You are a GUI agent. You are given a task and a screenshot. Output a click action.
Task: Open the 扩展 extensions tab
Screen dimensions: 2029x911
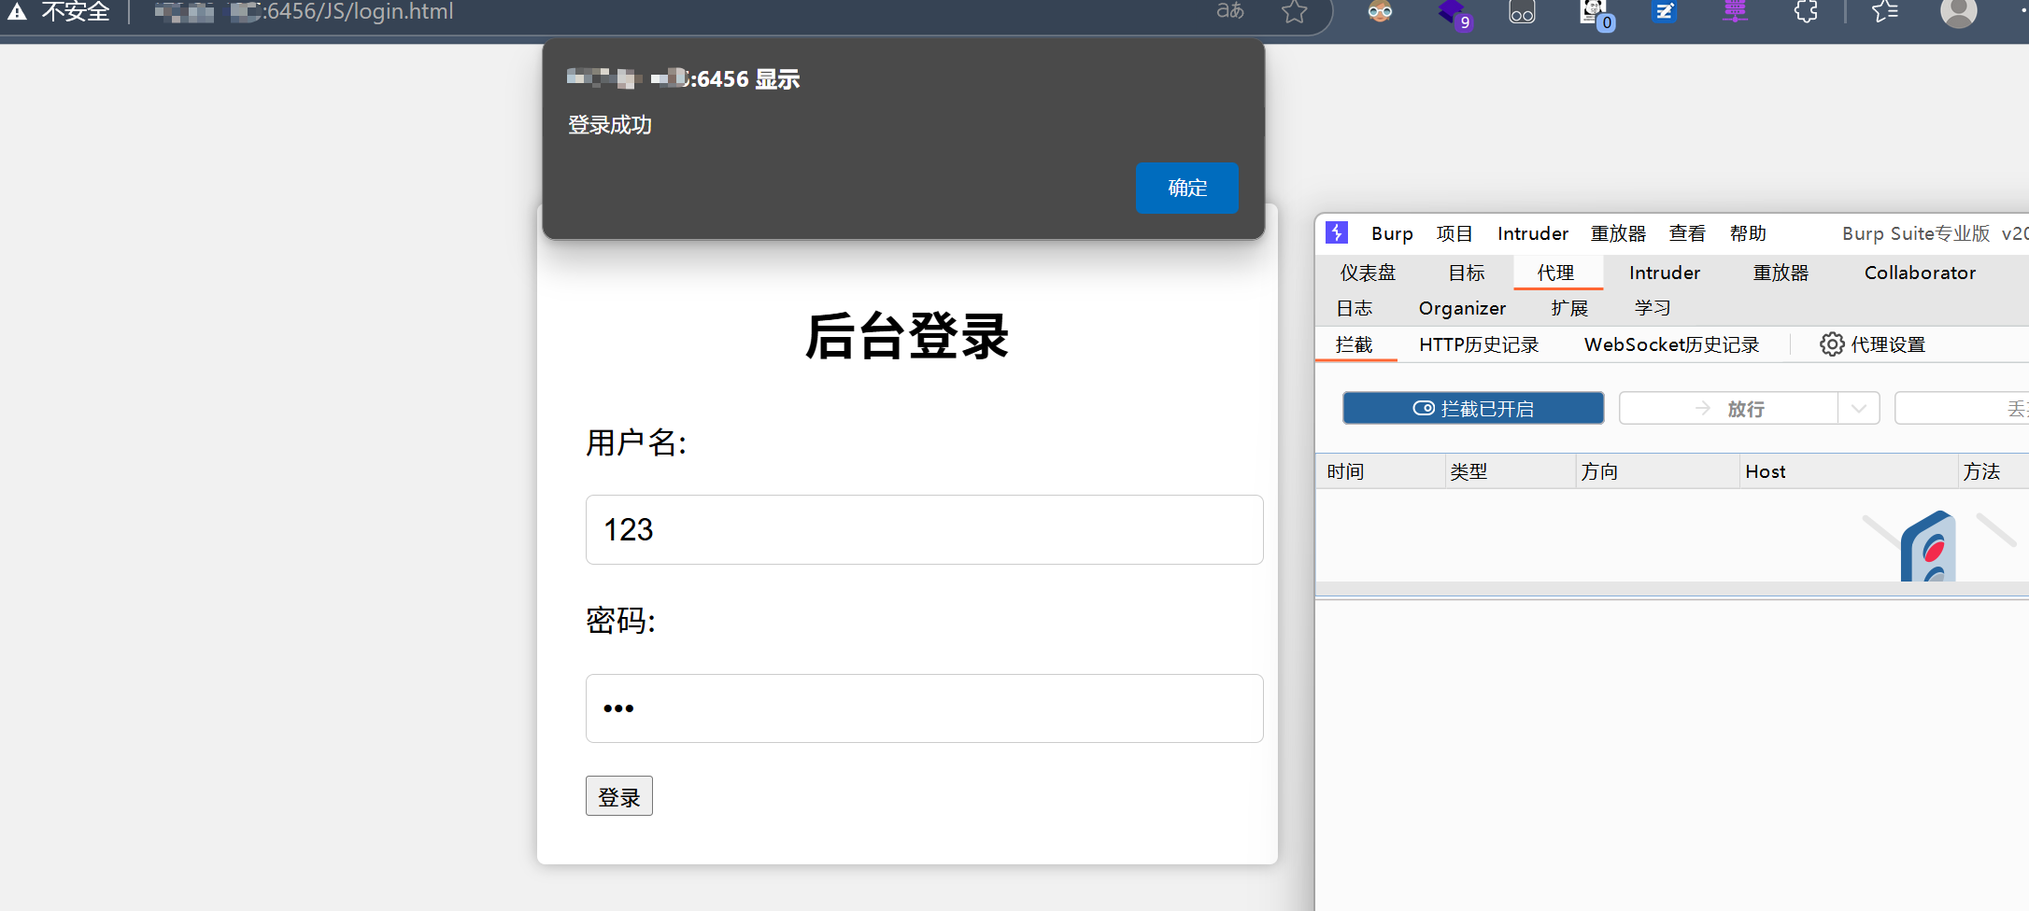[x=1569, y=308]
